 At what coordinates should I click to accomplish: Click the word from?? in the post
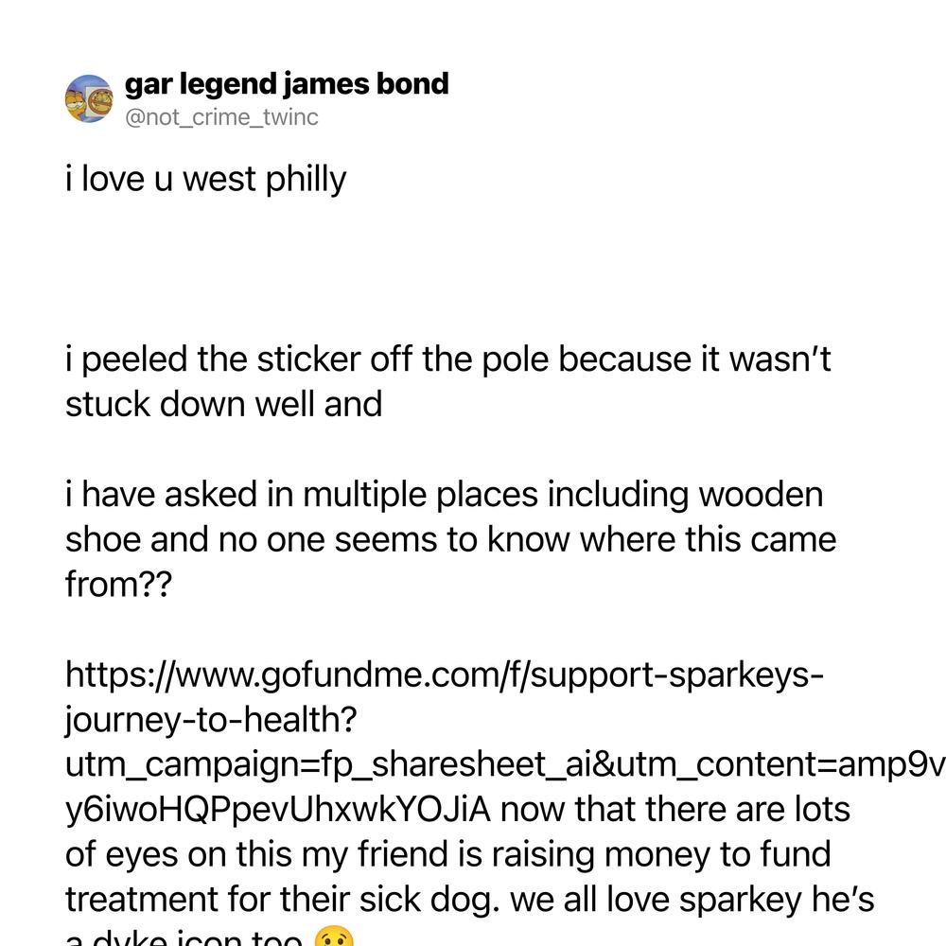[119, 585]
